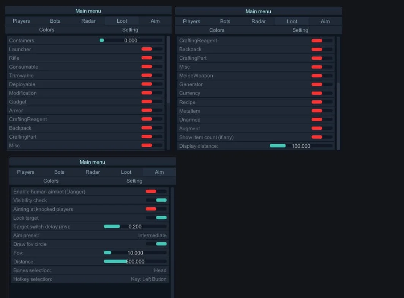Toggle the Augment loot switch

[322, 128]
